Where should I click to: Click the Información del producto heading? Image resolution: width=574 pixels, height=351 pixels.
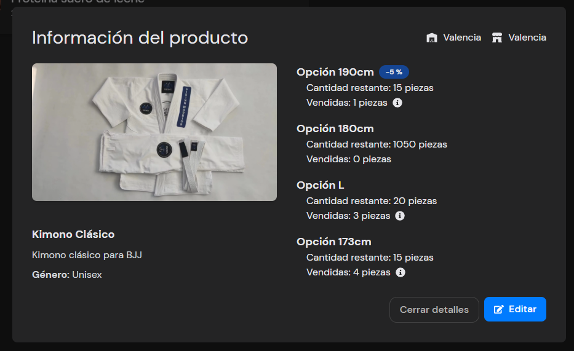tap(140, 38)
